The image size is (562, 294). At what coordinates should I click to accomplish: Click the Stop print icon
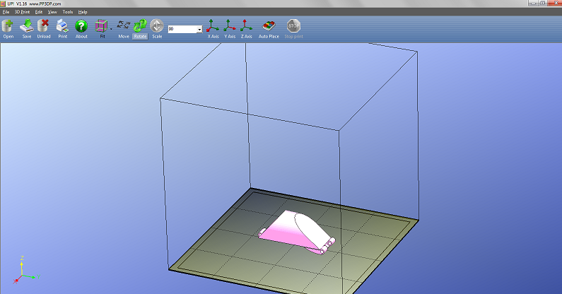(x=293, y=29)
